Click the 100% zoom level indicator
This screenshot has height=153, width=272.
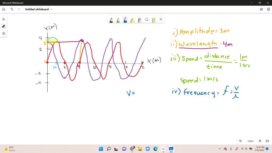tap(250, 141)
